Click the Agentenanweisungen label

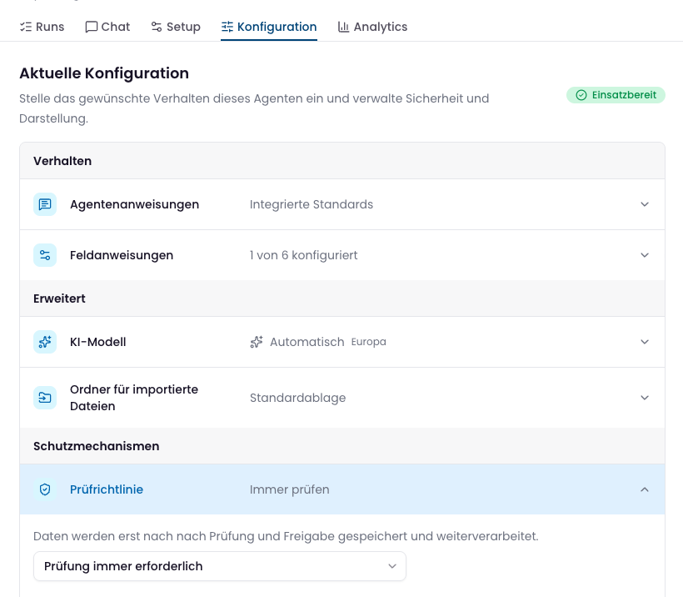[x=135, y=204]
